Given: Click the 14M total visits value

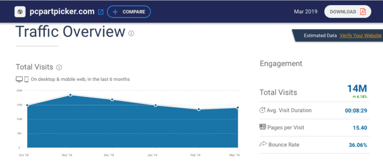Looking at the screenshot, I should tap(357, 88).
